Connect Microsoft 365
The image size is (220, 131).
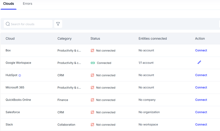pyautogui.click(x=201, y=87)
